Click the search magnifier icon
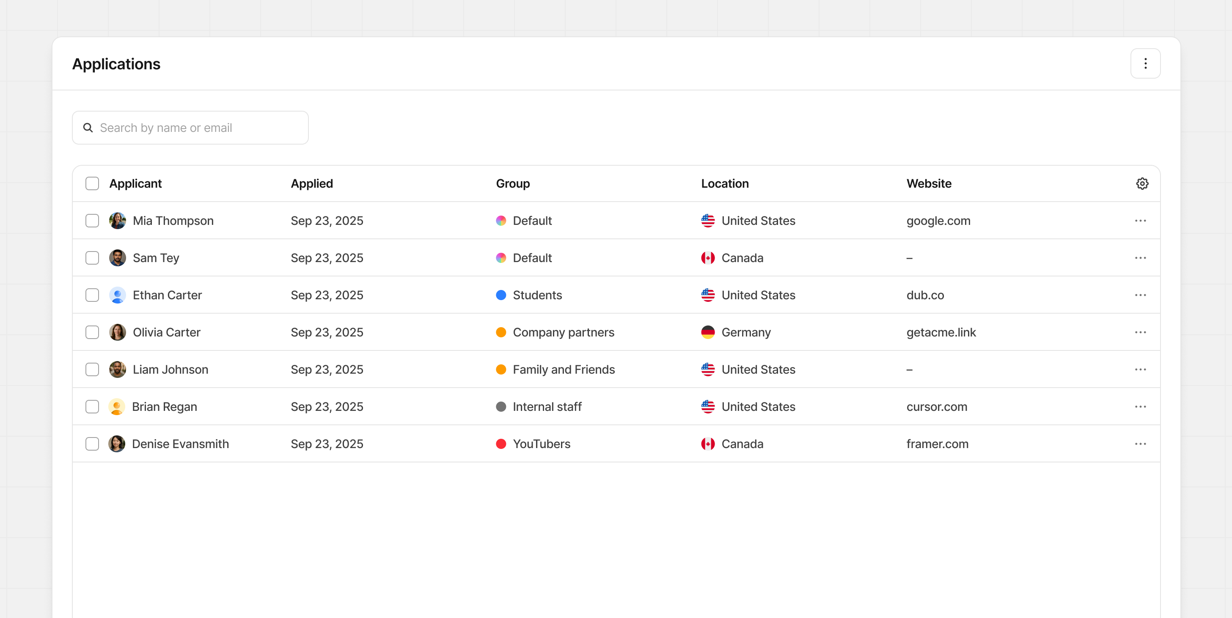Viewport: 1232px width, 618px height. click(x=88, y=128)
